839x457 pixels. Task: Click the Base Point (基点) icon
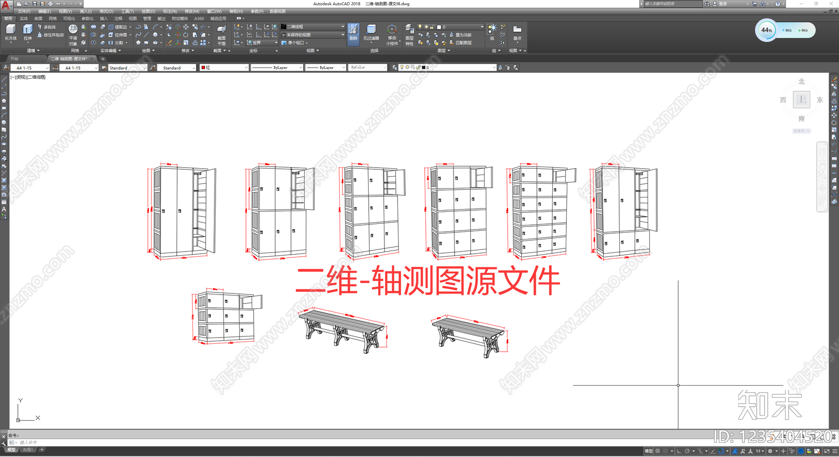point(517,32)
